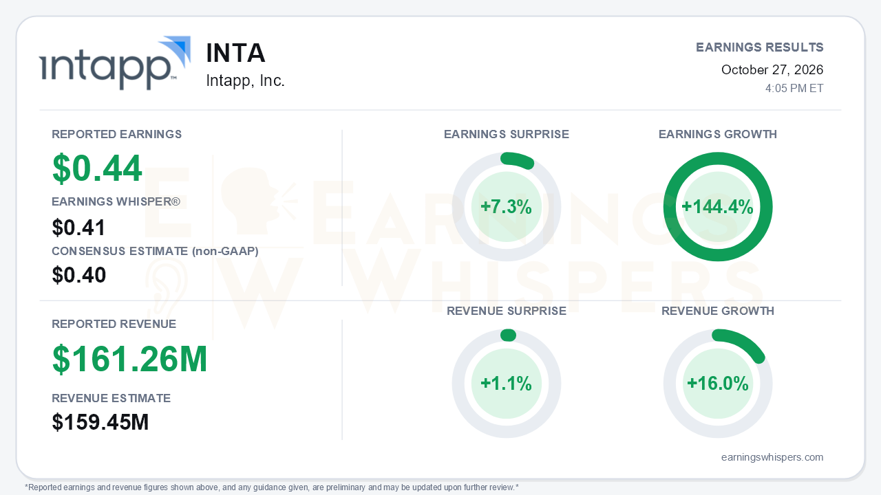Click the EARNINGS GROWTH heading
Screen dimensions: 881x495
tap(718, 134)
